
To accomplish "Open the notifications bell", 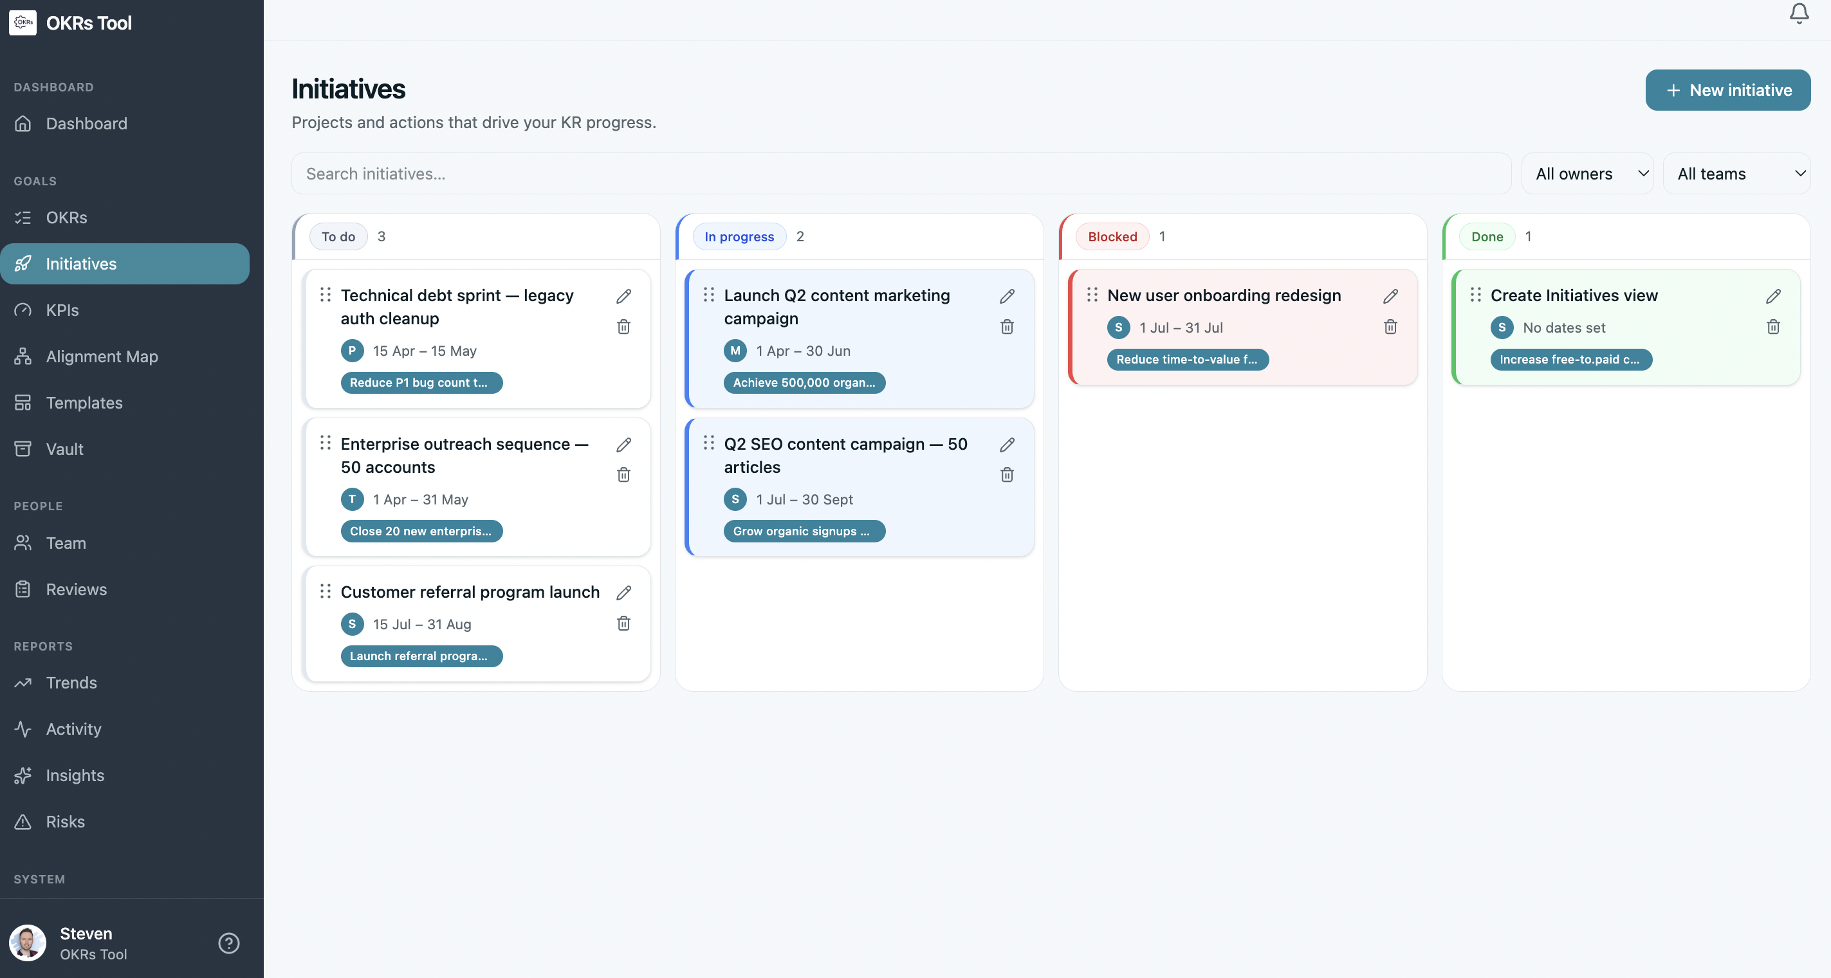I will click(x=1798, y=14).
